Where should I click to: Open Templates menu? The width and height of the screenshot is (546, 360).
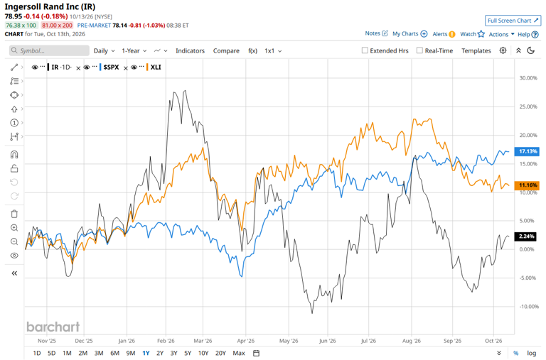coord(476,51)
